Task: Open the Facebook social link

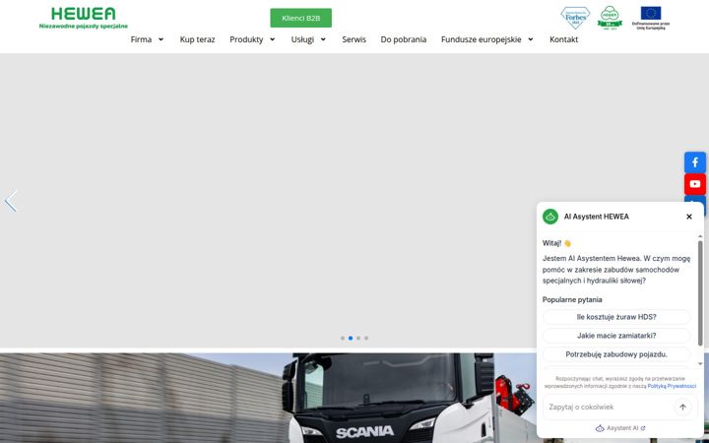Action: [695, 162]
